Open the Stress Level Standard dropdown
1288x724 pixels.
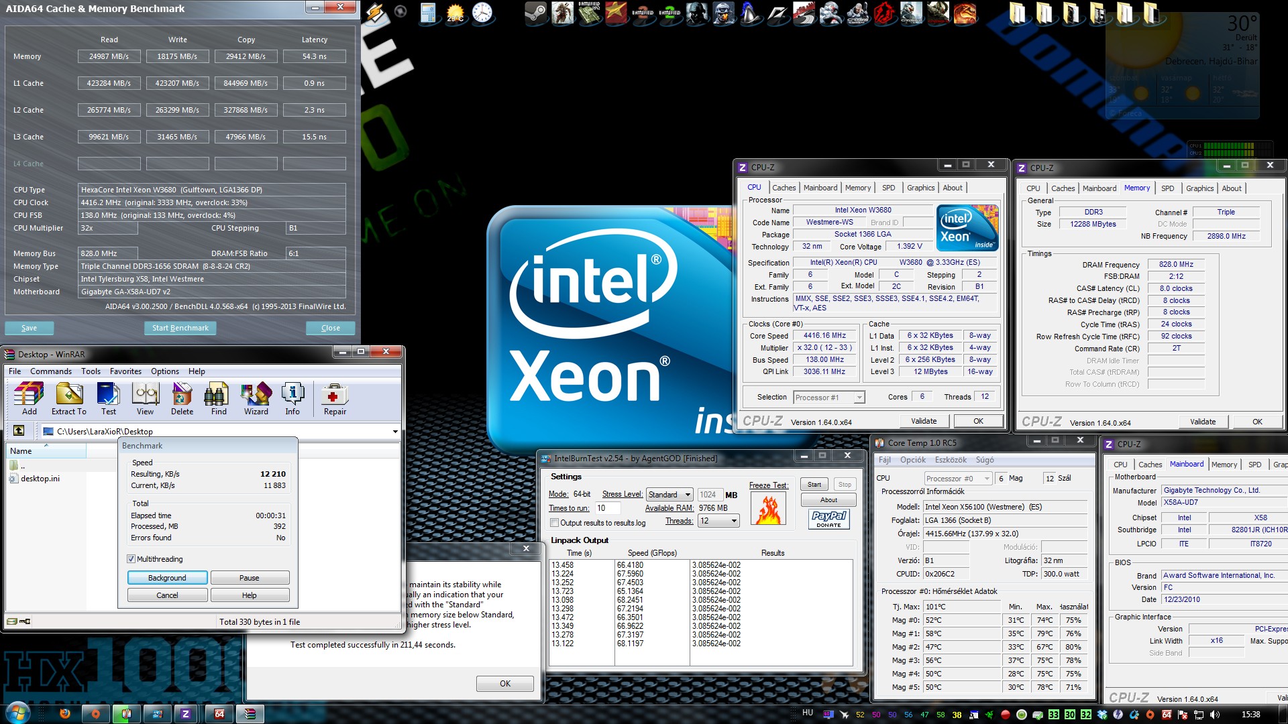coord(669,495)
